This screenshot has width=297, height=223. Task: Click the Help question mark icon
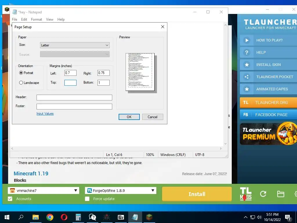point(247,52)
